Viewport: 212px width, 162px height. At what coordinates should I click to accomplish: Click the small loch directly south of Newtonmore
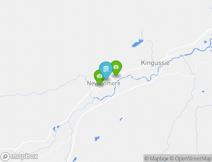[97, 138]
